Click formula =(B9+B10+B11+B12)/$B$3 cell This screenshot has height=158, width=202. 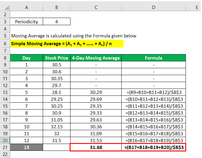pos(154,92)
